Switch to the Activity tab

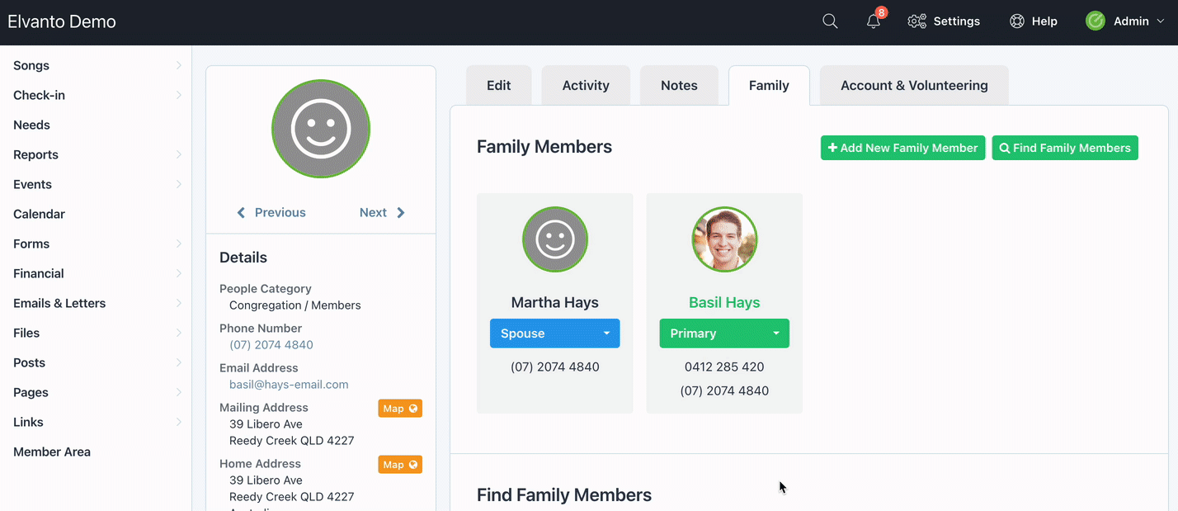tap(586, 86)
